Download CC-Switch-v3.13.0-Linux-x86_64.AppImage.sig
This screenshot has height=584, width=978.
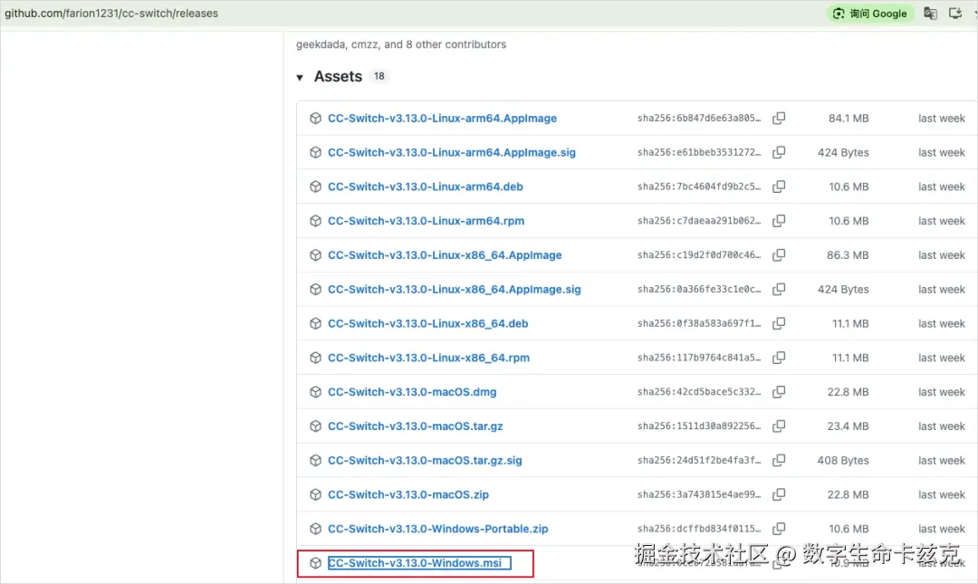pyautogui.click(x=454, y=290)
